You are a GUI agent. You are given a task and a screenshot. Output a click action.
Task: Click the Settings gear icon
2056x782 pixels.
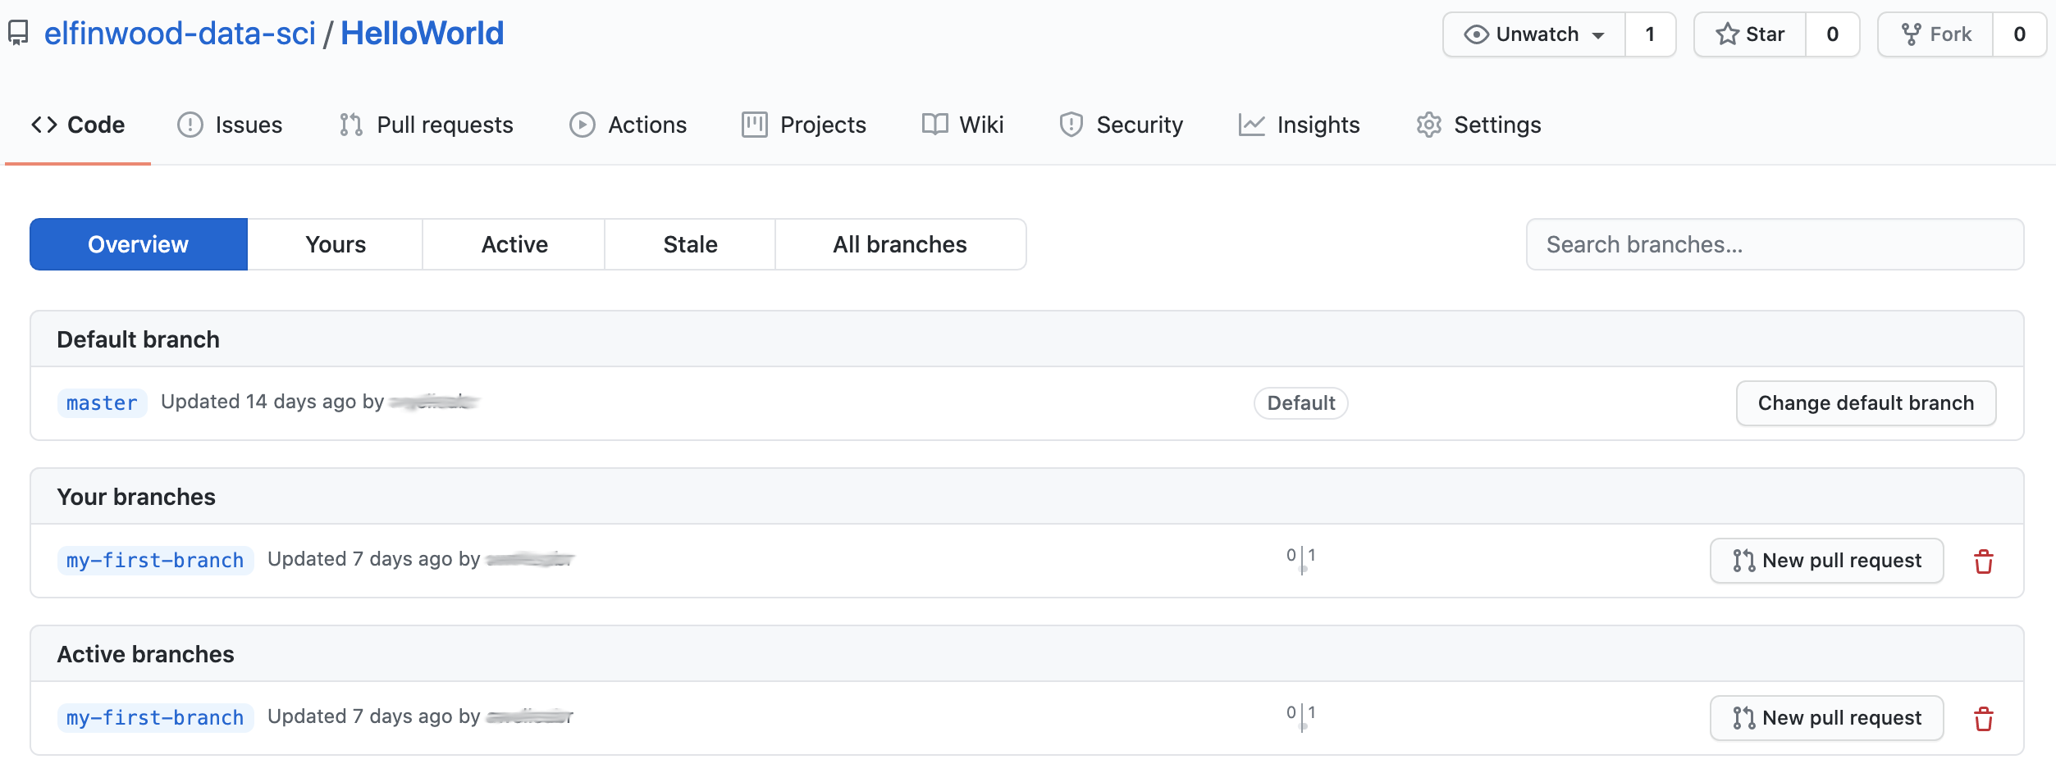[1428, 125]
